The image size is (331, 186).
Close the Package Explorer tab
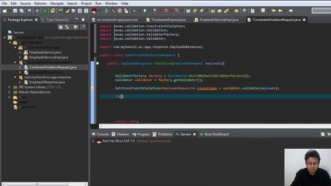36,20
